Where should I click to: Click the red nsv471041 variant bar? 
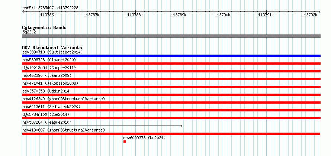[171, 87]
